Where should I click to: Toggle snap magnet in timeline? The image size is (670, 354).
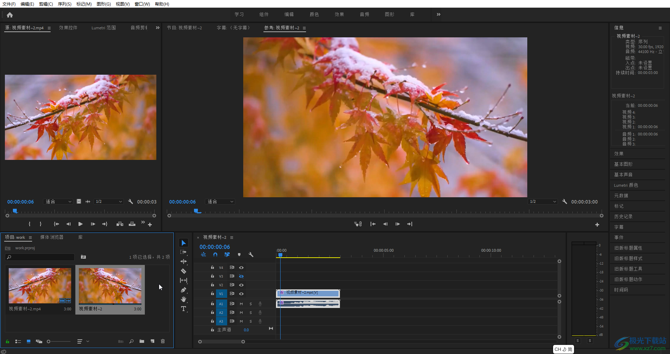click(x=215, y=255)
